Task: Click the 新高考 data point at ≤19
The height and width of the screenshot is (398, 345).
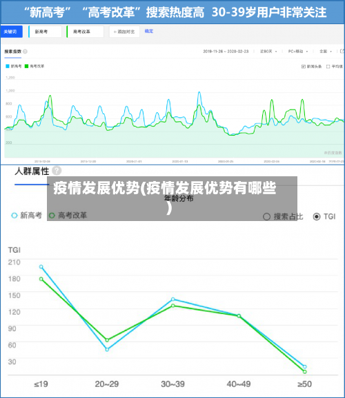Action: tap(41, 266)
